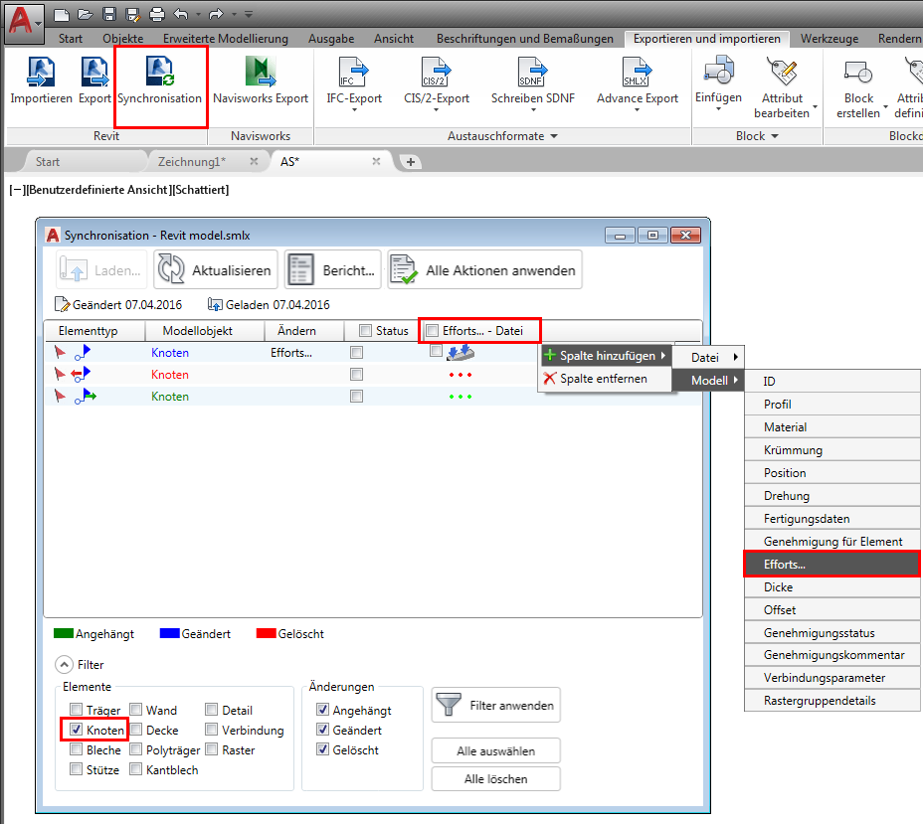The image size is (923, 824).
Task: Click the Export Revit icon
Action: (x=94, y=72)
